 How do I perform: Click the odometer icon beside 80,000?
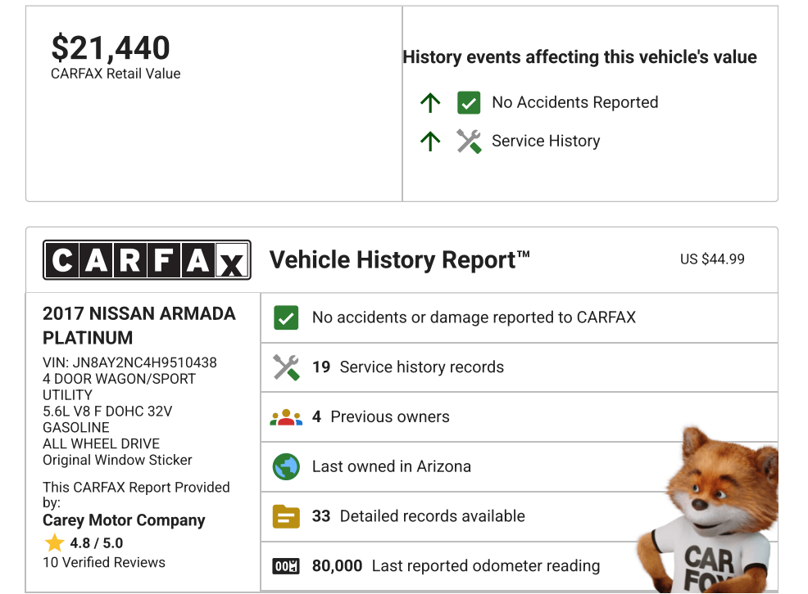(x=286, y=566)
